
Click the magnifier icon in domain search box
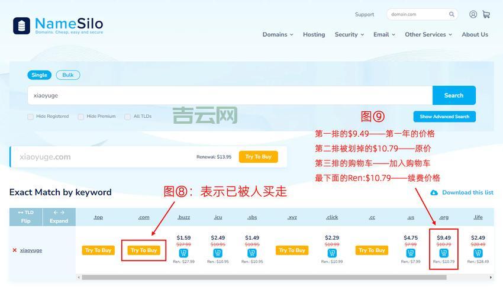click(x=452, y=14)
